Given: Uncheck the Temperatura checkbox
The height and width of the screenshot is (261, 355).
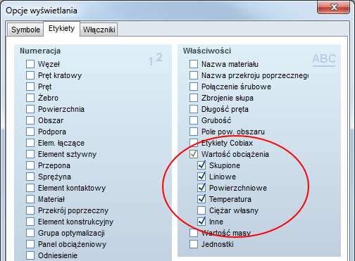Looking at the screenshot, I should point(201,199).
